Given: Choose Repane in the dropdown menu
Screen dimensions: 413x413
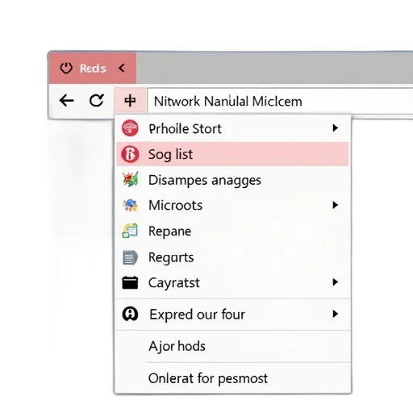Looking at the screenshot, I should [233, 231].
